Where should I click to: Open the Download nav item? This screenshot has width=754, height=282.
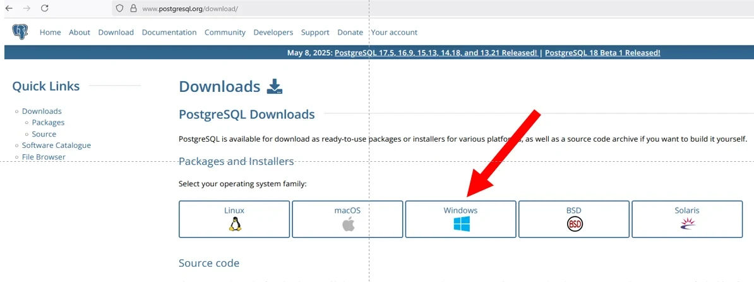point(116,33)
